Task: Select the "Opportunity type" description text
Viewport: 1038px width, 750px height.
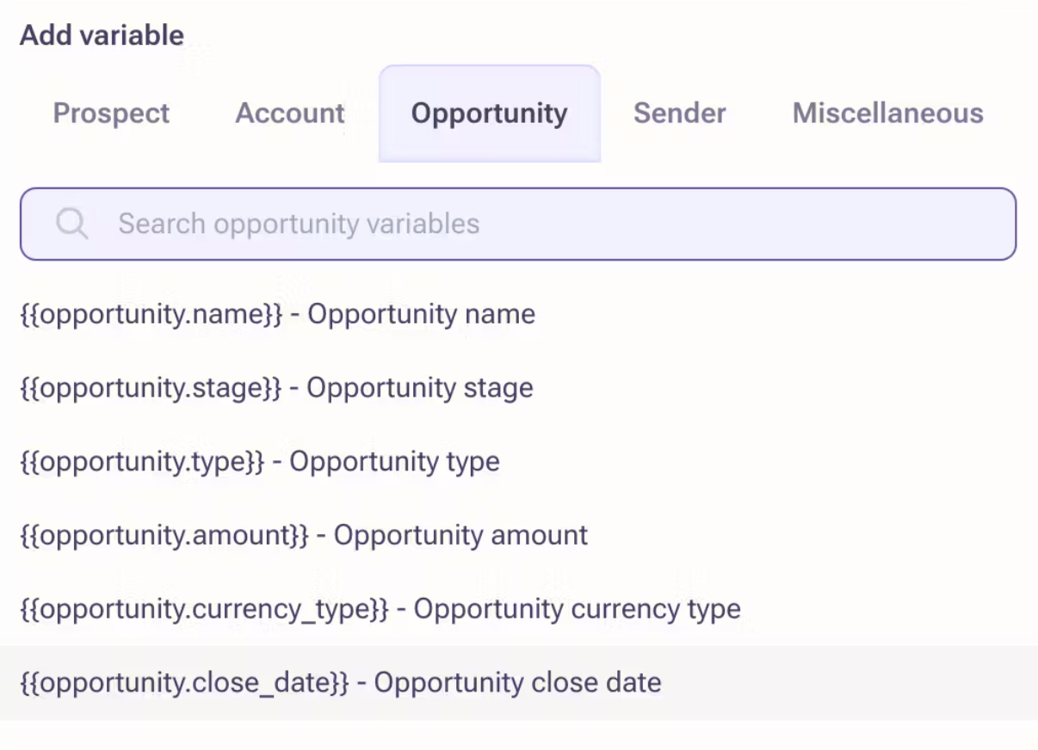Action: click(x=394, y=462)
